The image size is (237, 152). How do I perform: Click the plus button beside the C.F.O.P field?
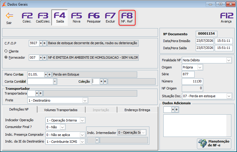click(x=45, y=43)
